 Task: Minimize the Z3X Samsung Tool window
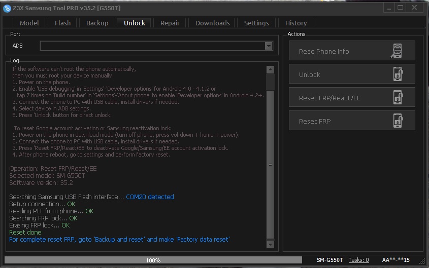pyautogui.click(x=389, y=8)
